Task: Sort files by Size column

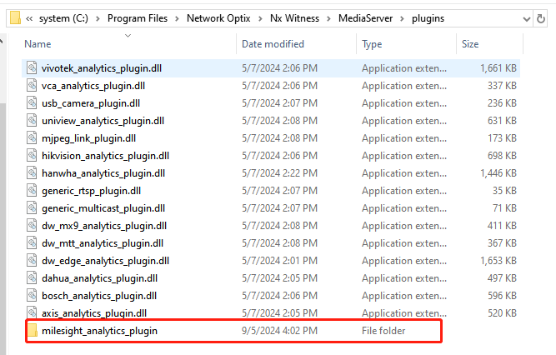Action: click(x=470, y=44)
